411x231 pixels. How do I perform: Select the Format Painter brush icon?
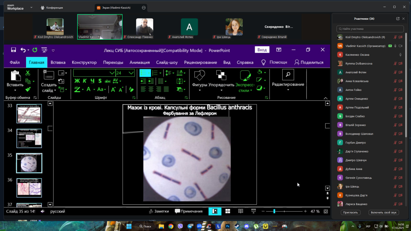pyautogui.click(x=28, y=89)
